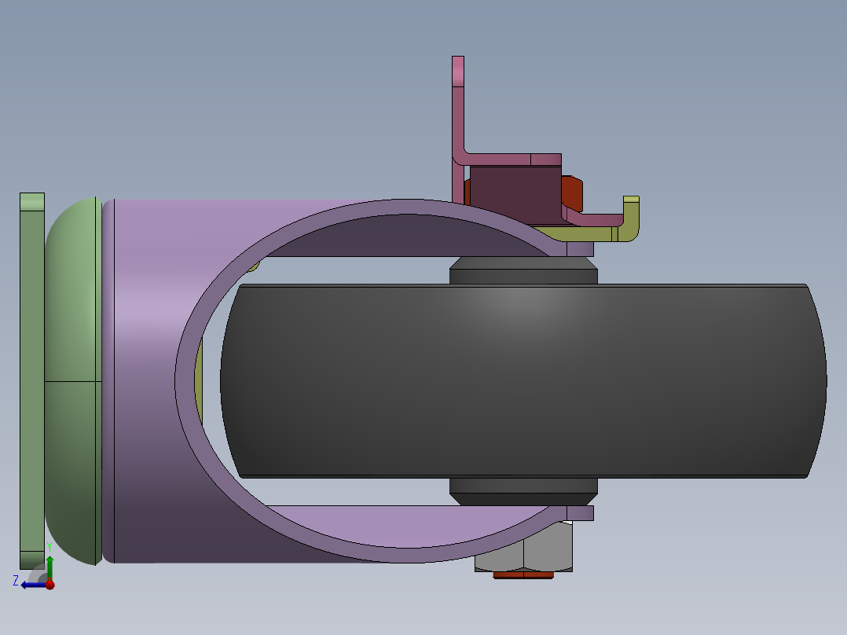Select the lower dark gray wheel spacer

(523, 491)
